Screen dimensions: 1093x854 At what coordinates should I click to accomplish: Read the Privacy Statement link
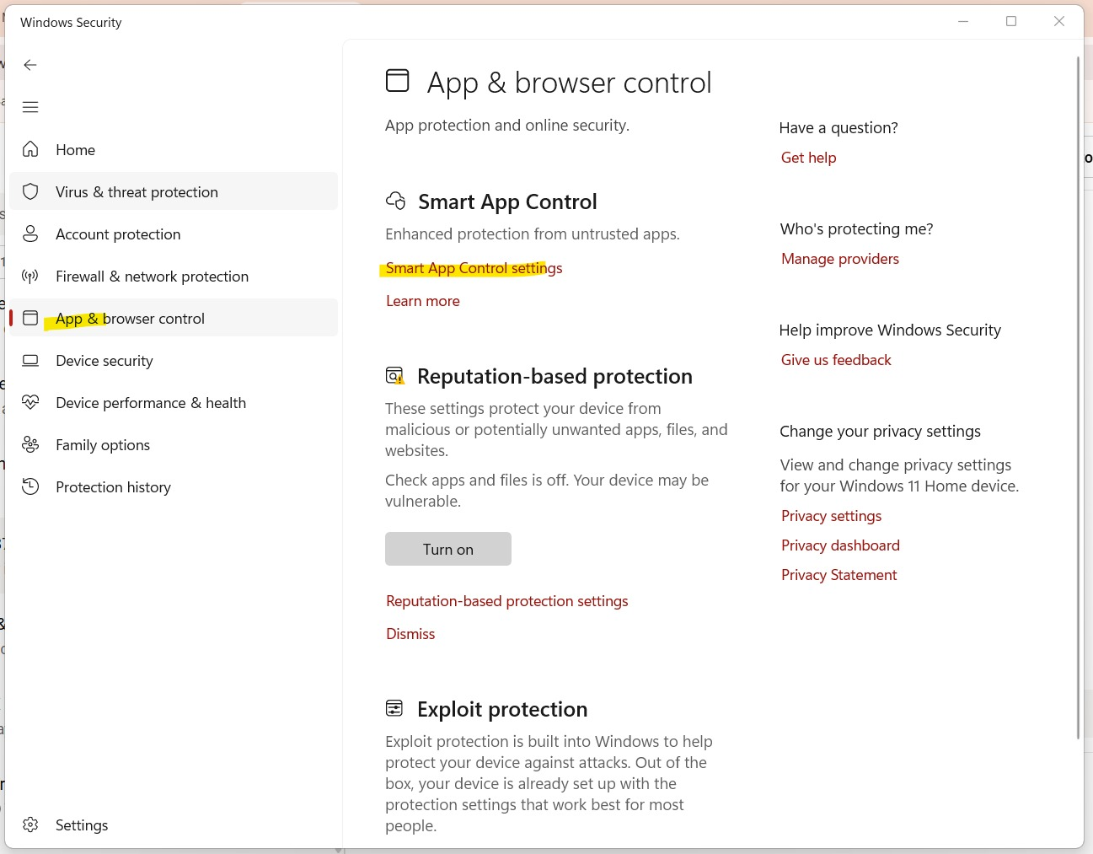coord(839,575)
